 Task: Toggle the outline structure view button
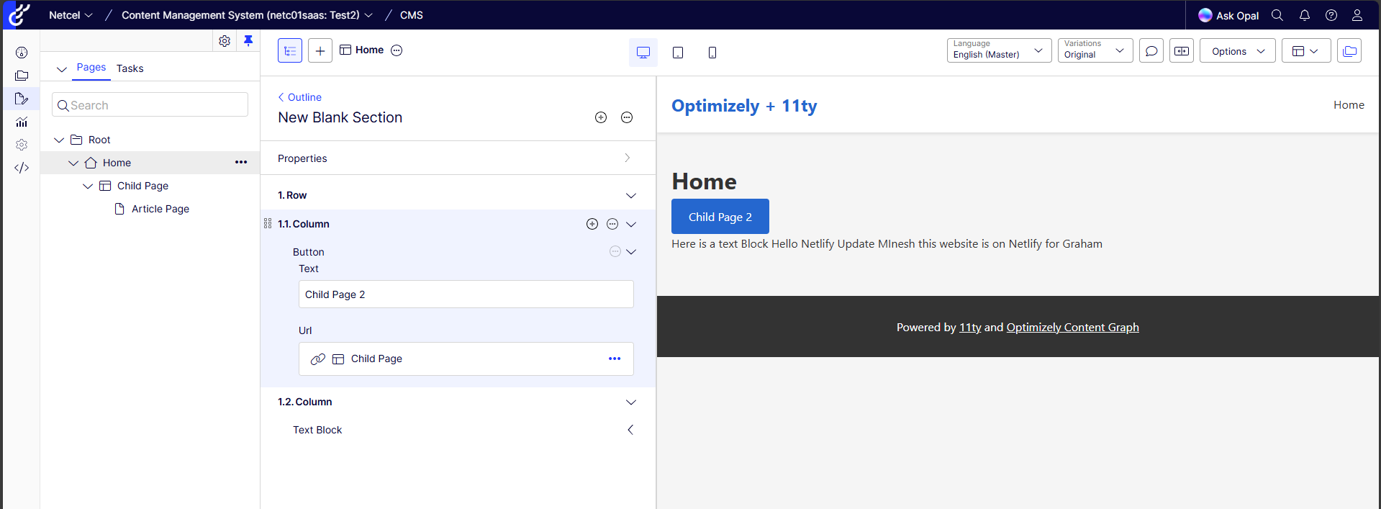click(290, 50)
